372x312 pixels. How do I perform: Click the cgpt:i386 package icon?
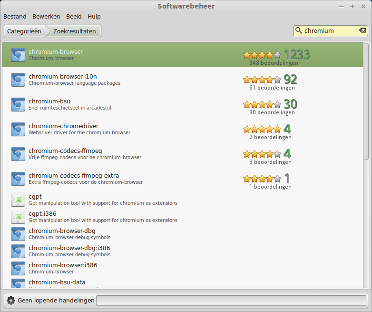(18, 217)
